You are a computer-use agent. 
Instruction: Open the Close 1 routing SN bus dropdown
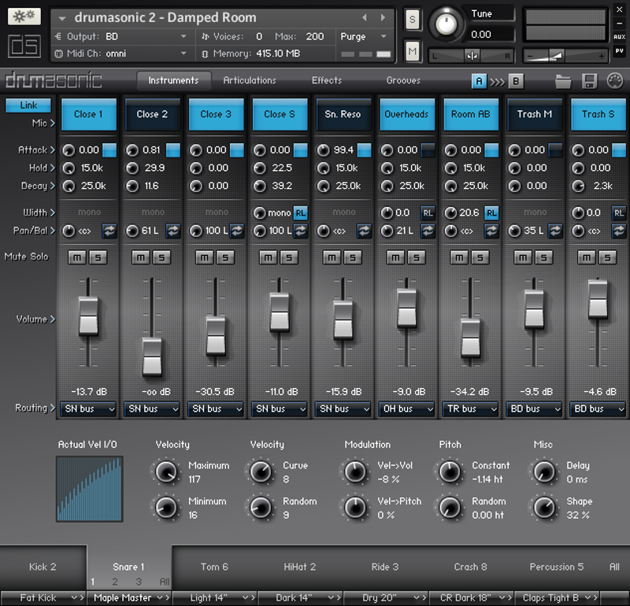(88, 409)
